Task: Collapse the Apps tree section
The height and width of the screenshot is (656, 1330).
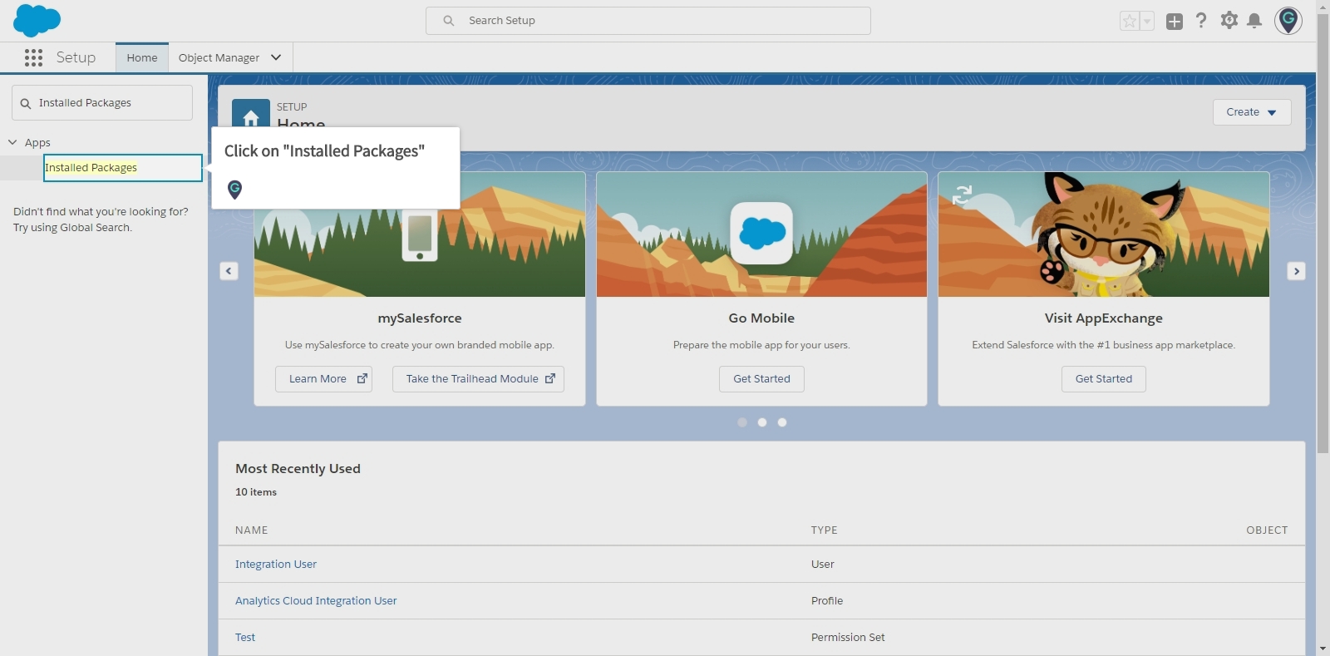Action: click(12, 142)
